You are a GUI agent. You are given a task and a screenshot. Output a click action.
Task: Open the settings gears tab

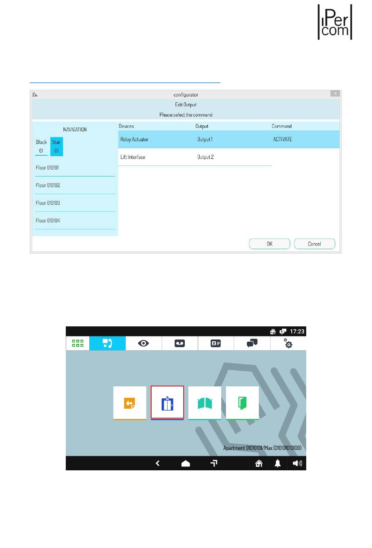(288, 343)
